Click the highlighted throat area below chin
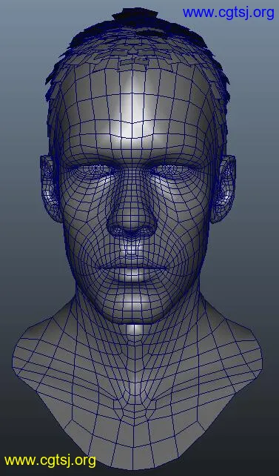Image resolution: width=279 pixels, height=476 pixels. click(135, 329)
